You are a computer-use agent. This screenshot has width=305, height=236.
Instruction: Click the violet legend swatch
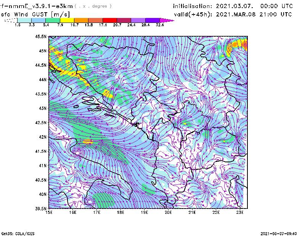[x=152, y=20]
